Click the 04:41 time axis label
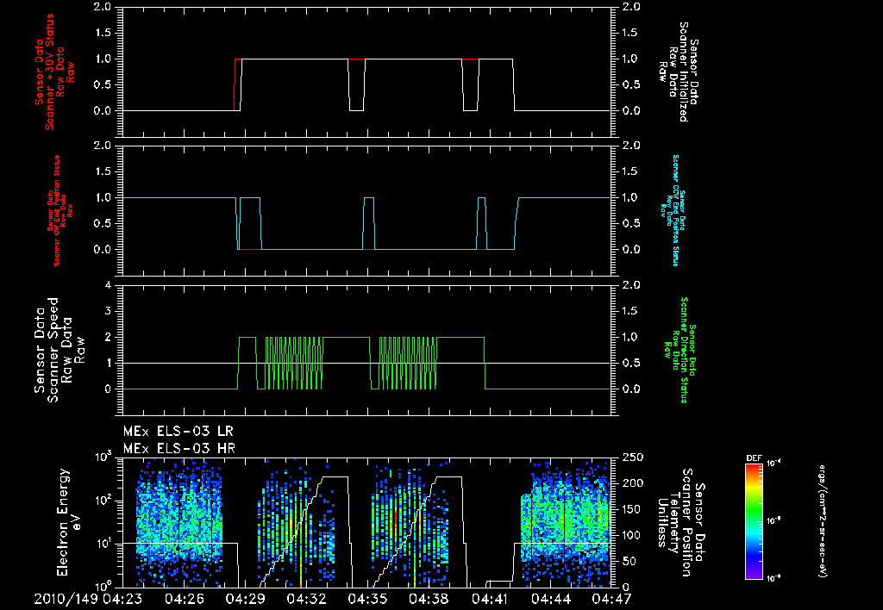The width and height of the screenshot is (883, 610). click(490, 599)
